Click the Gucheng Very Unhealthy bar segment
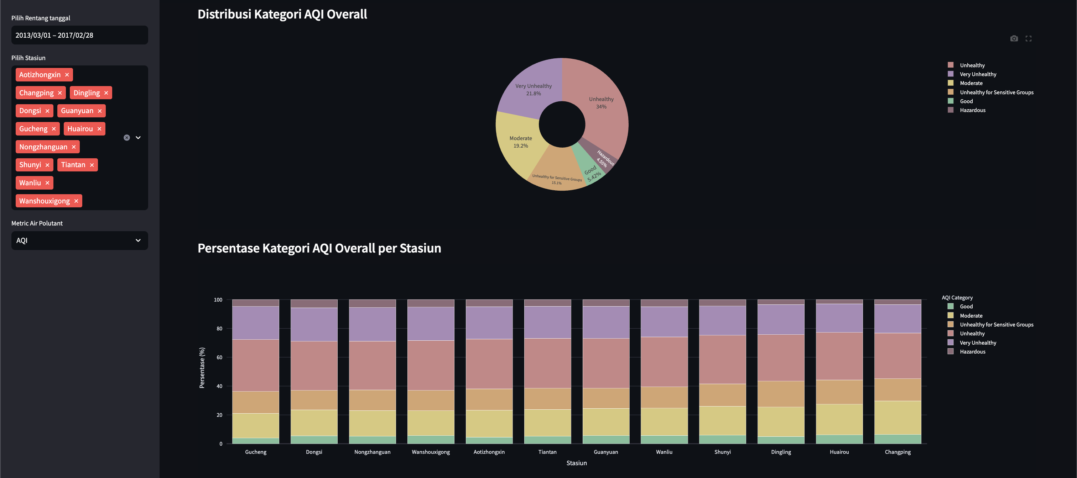 coord(255,323)
